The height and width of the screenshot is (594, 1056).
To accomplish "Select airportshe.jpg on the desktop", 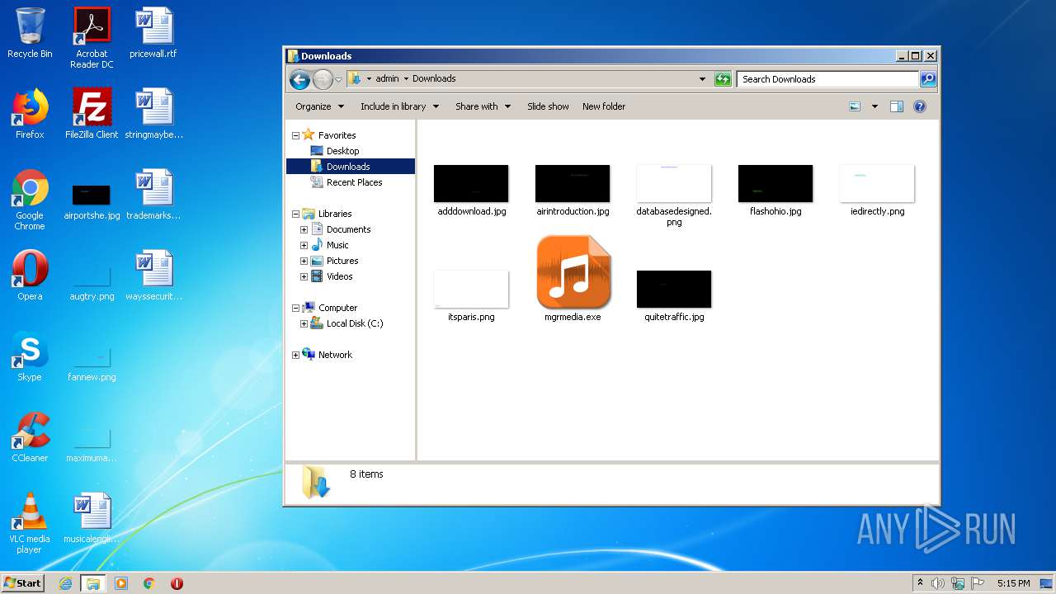I will click(x=92, y=201).
